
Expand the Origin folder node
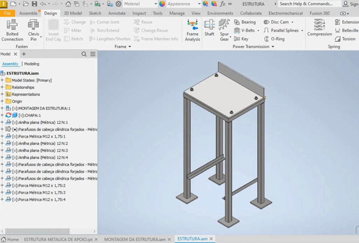(2, 101)
